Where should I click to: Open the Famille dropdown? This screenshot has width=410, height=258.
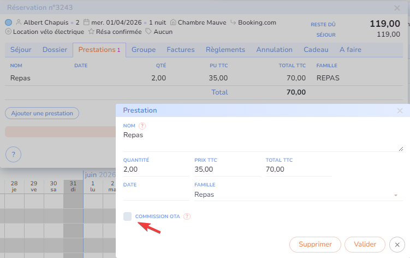[x=295, y=195]
